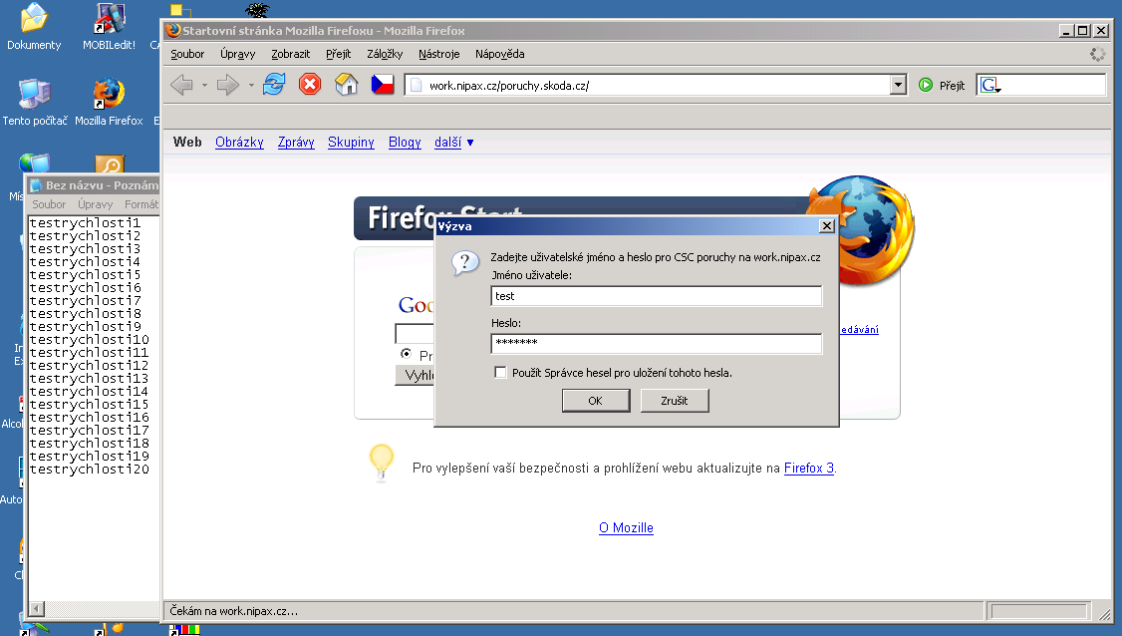The image size is (1122, 636).
Task: Go forward with Firefox Forward arrow
Action: coord(228,85)
